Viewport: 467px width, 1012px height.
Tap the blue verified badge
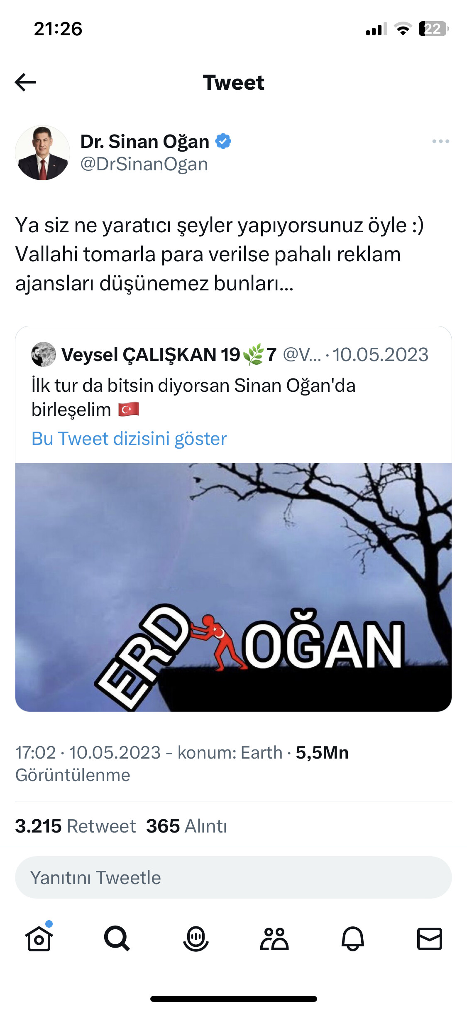point(223,141)
